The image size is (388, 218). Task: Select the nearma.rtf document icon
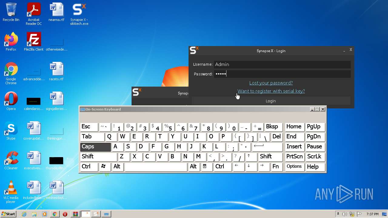56,12
